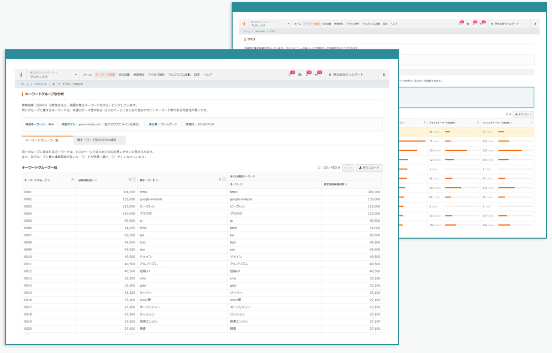Open the user profile icon in back window
The width and height of the screenshot is (552, 353).
pyautogui.click(x=535, y=24)
